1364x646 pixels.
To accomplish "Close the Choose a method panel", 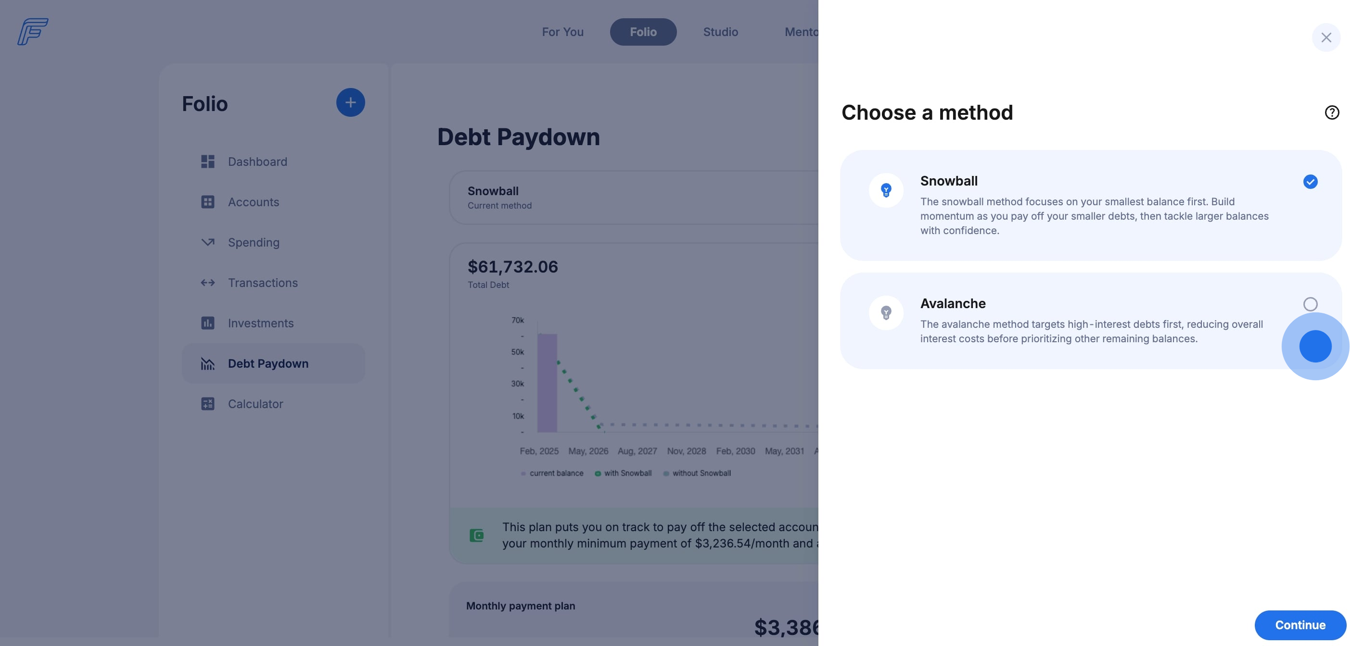I will click(x=1326, y=37).
